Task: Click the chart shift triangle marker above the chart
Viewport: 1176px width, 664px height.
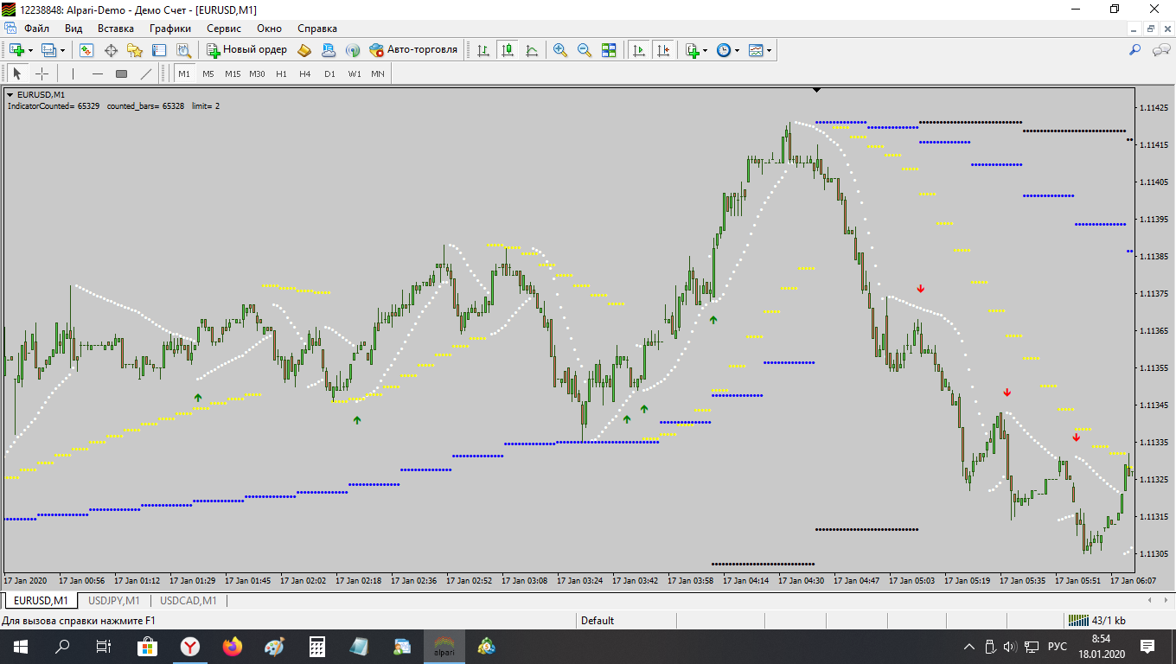Action: coord(816,89)
